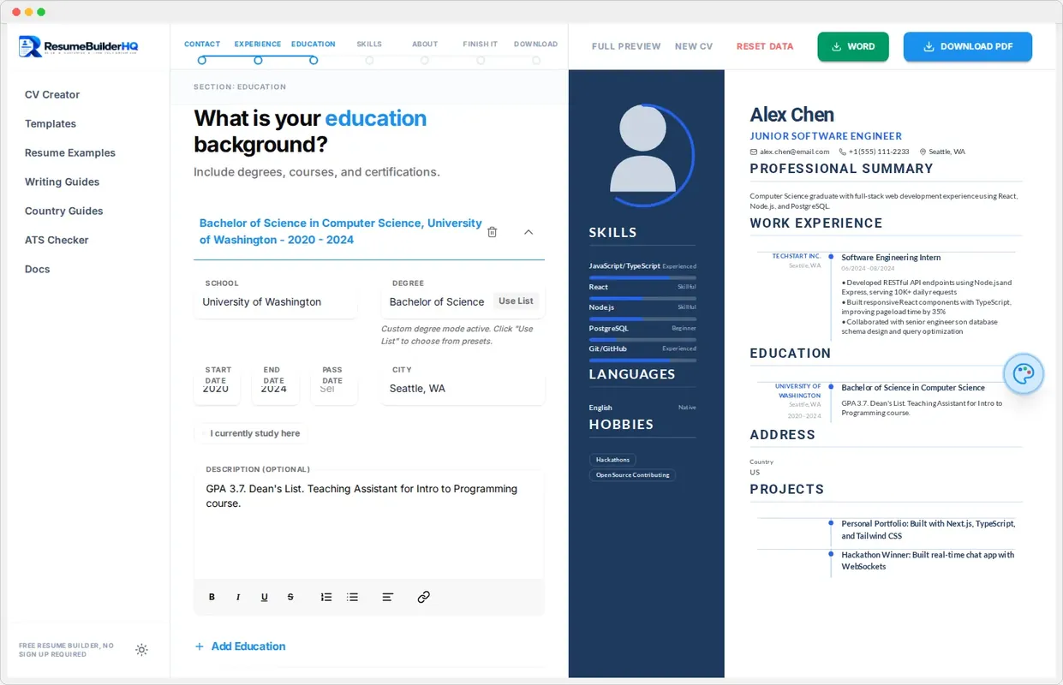Image resolution: width=1063 pixels, height=685 pixels.
Task: Click the PostgreSQL skill level bar
Action: (642, 339)
